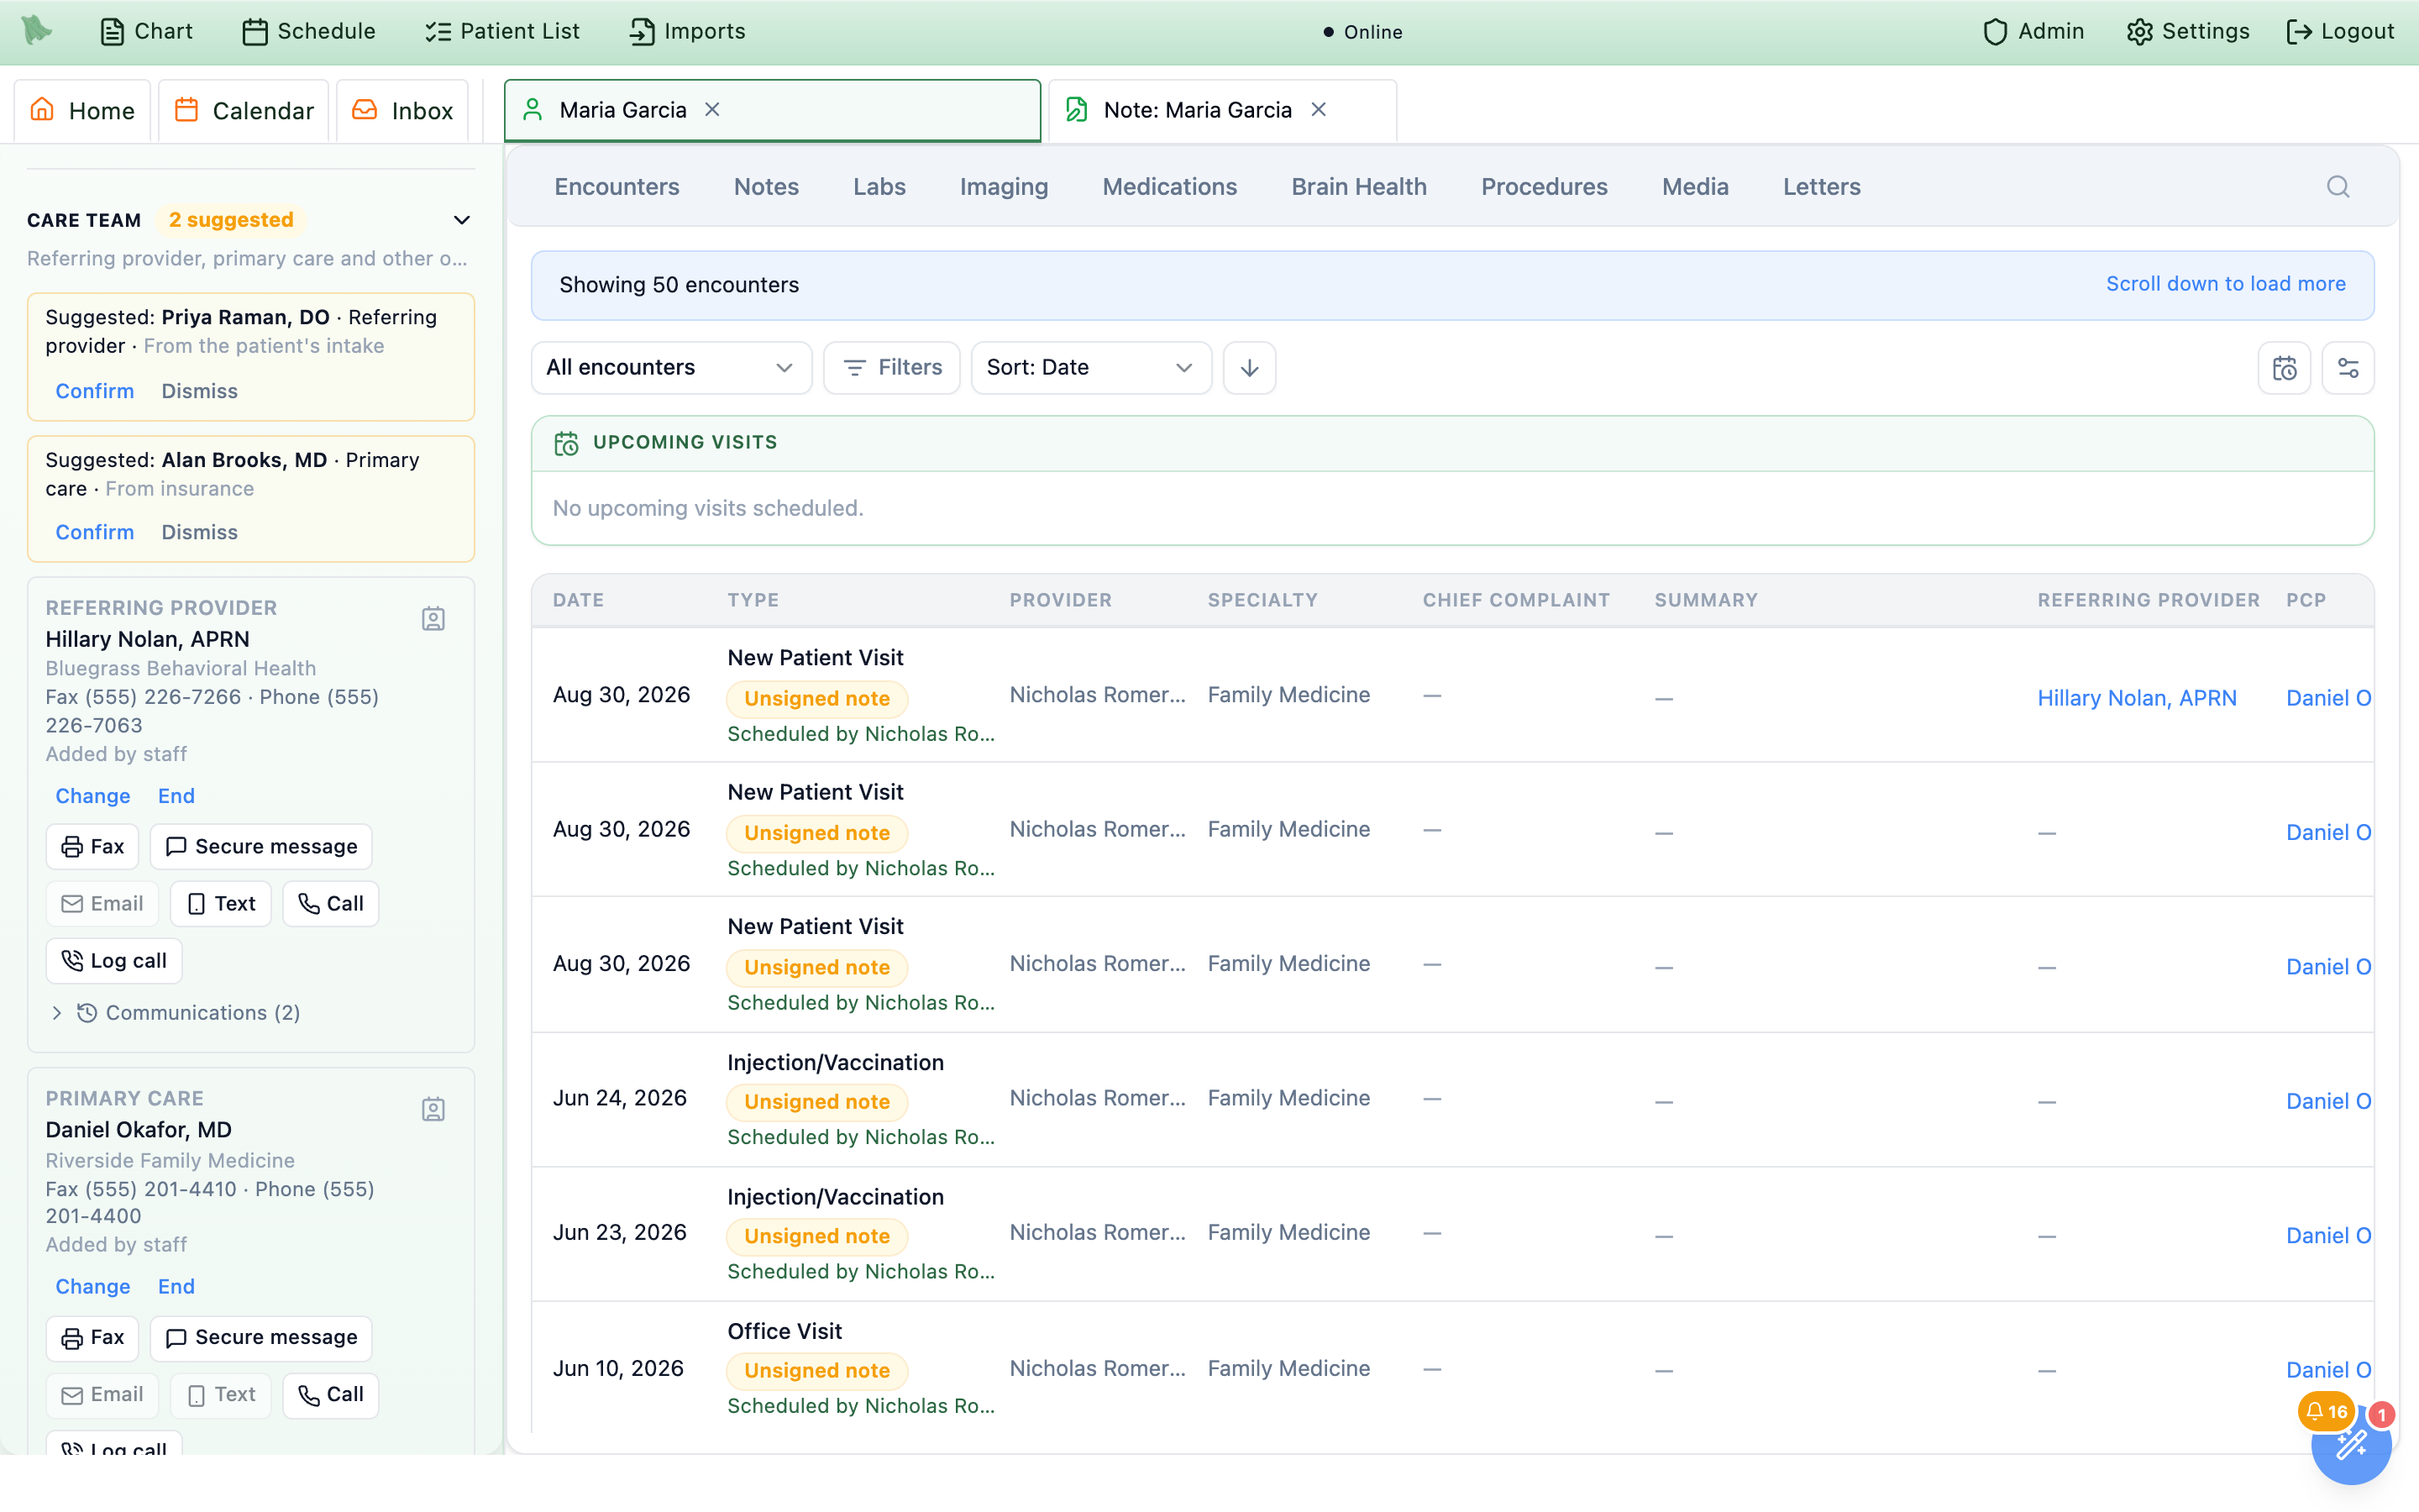Viewport: 2419px width, 1512px height.
Task: Close the Note: Maria Garcia tab
Action: 1319,110
